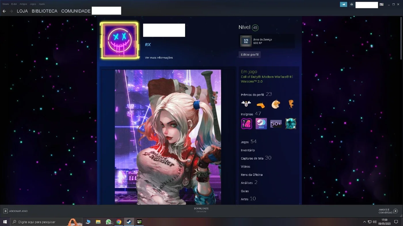Launch Google Chrome from the taskbar

[119, 222]
